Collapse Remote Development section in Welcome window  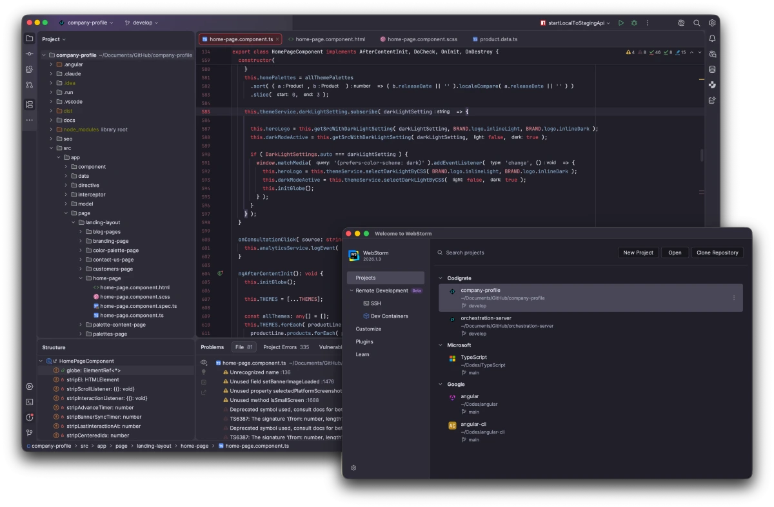coord(352,291)
